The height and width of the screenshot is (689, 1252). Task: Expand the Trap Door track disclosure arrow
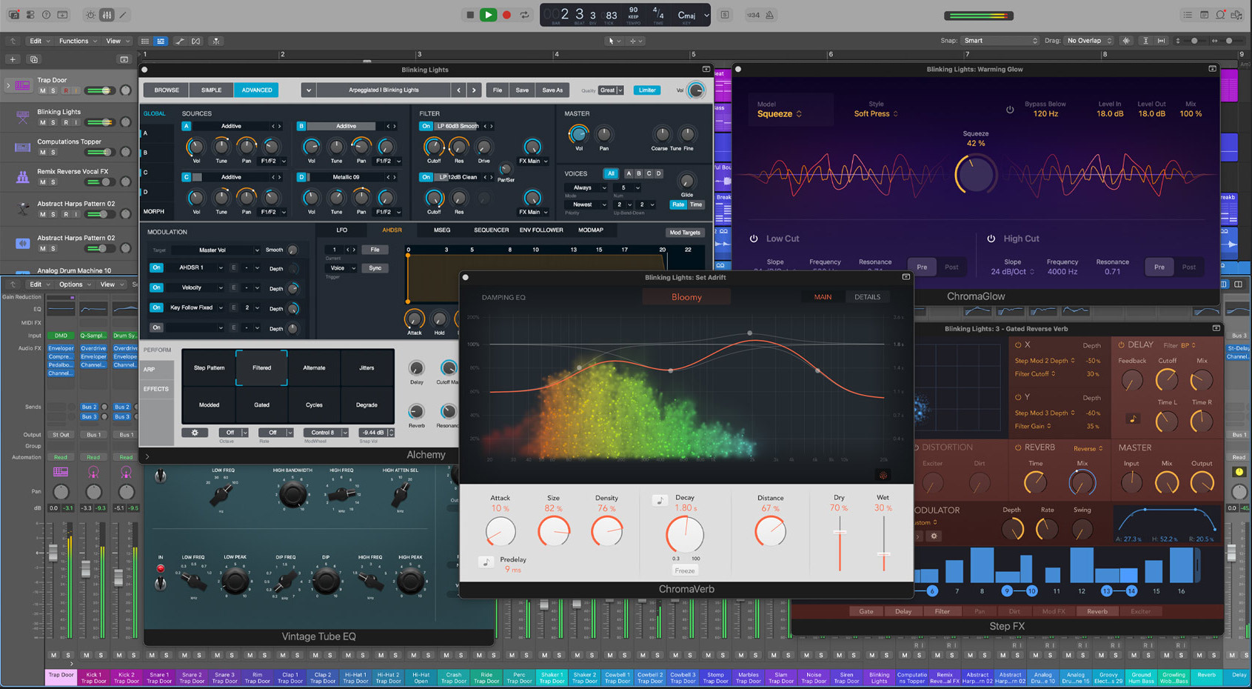(8, 85)
